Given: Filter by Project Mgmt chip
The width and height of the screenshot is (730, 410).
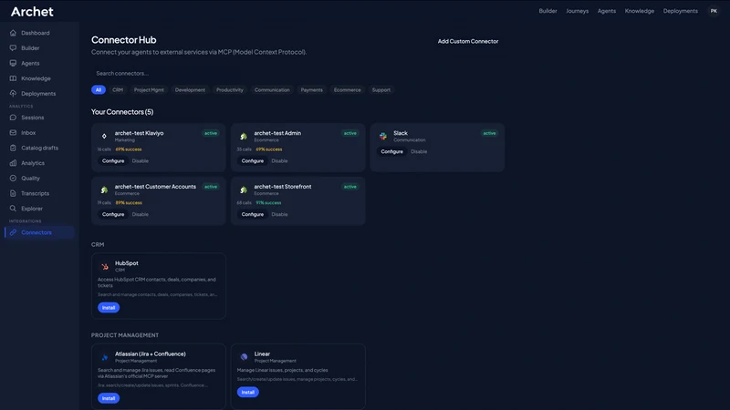Looking at the screenshot, I should click(x=149, y=89).
